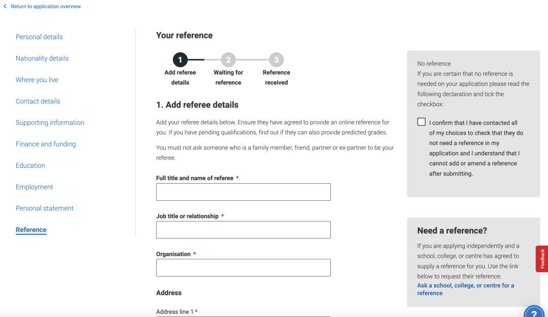Open Personal details section
This screenshot has width=548, height=317.
[x=39, y=37]
